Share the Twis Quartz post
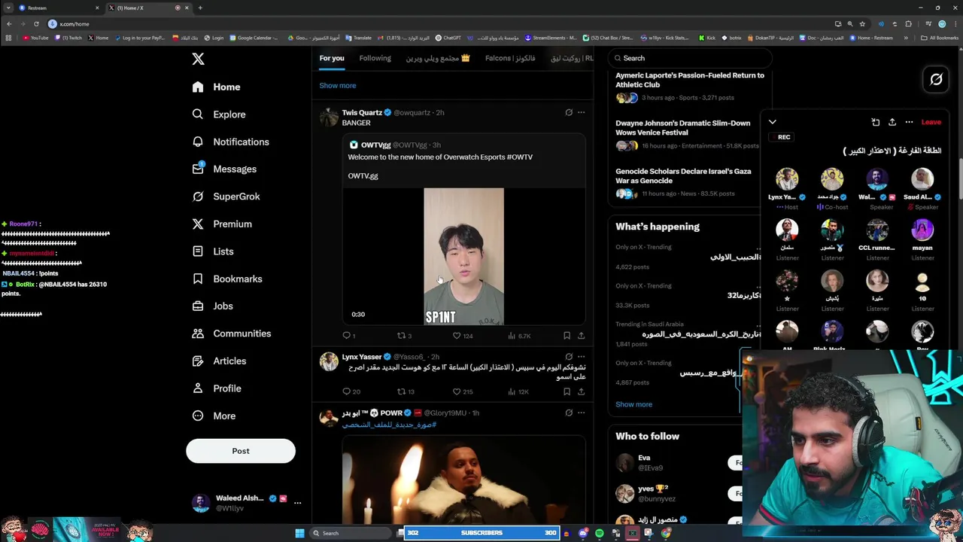The width and height of the screenshot is (963, 542). pyautogui.click(x=581, y=336)
